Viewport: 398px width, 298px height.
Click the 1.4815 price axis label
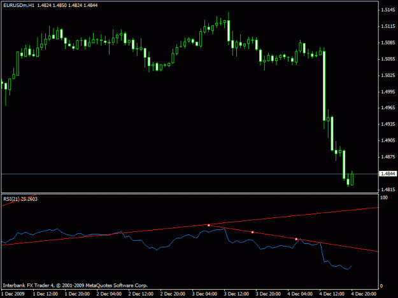388,189
